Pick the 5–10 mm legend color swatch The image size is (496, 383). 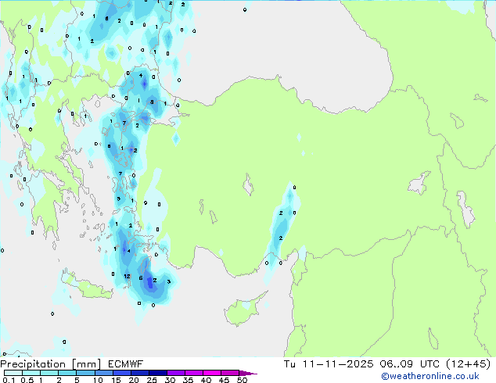85,373
